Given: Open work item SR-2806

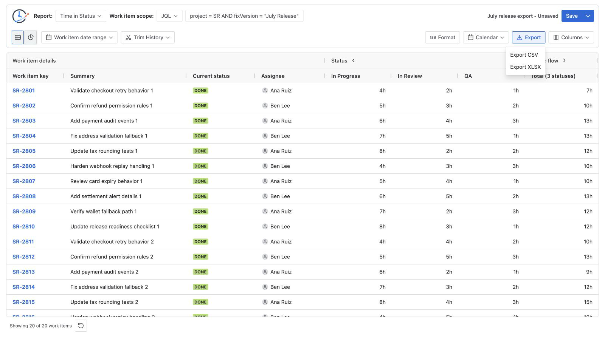Looking at the screenshot, I should coord(24,166).
